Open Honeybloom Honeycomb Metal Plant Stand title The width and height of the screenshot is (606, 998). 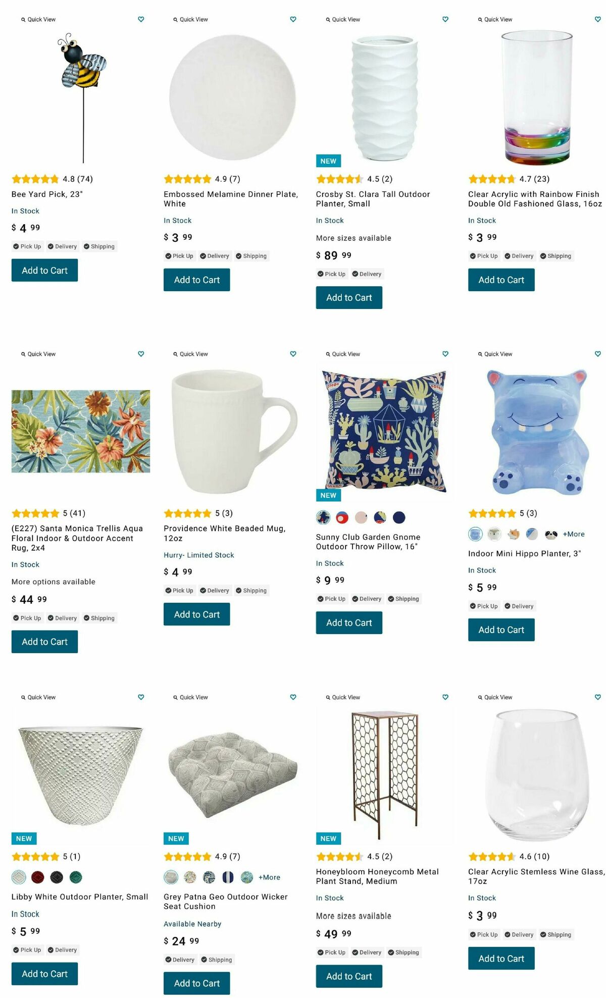pyautogui.click(x=377, y=876)
